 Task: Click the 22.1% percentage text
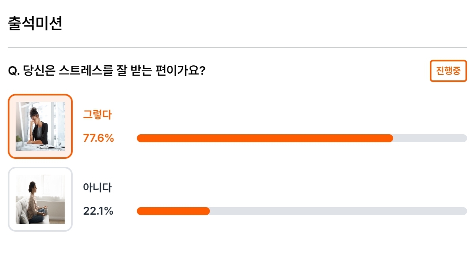point(98,211)
